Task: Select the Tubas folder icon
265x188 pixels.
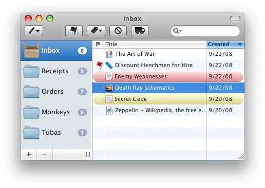Action: (31, 132)
